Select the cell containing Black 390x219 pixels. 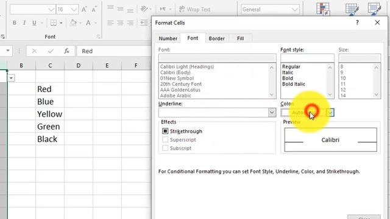(x=50, y=139)
